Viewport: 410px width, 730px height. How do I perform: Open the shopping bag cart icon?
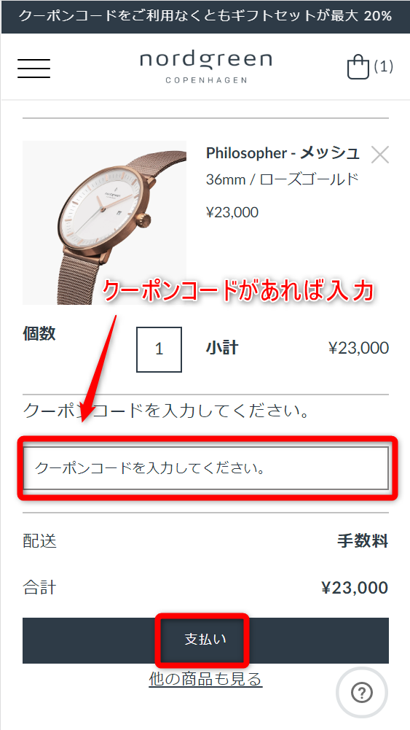click(358, 68)
